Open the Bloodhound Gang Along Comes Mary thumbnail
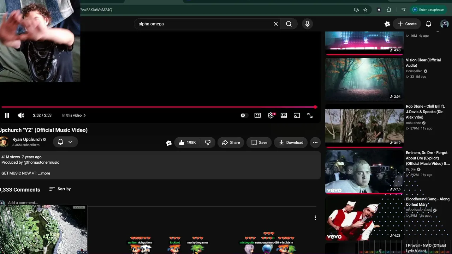Image resolution: width=452 pixels, height=254 pixels. (364, 218)
